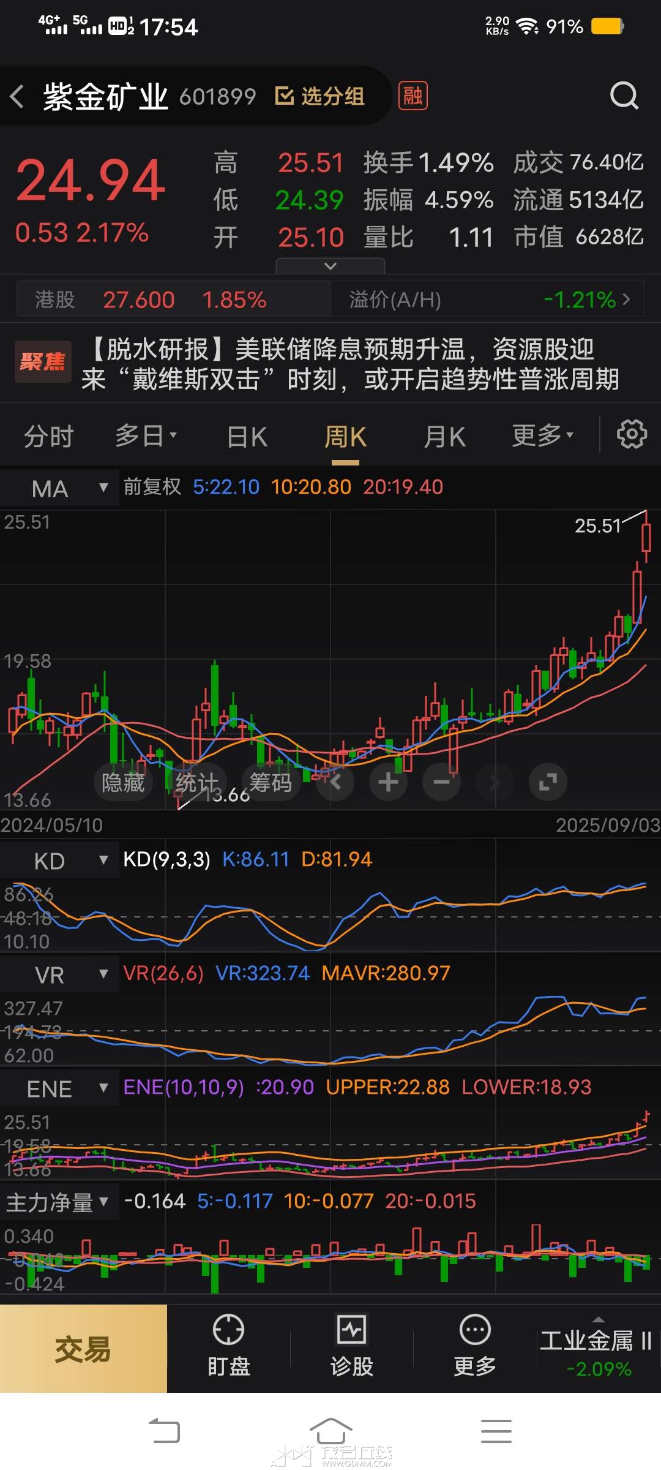Tap the 2024/05/10 start date label
The height and width of the screenshot is (1470, 661).
[x=52, y=825]
